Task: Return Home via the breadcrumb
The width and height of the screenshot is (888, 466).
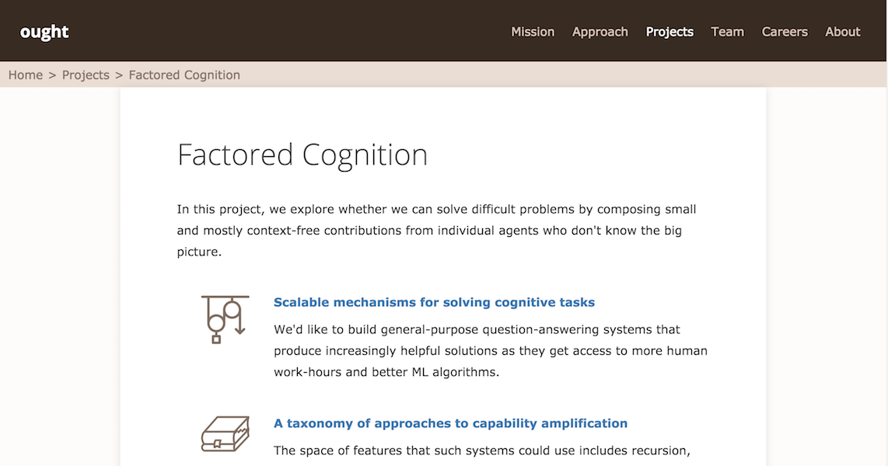Action: click(x=26, y=75)
